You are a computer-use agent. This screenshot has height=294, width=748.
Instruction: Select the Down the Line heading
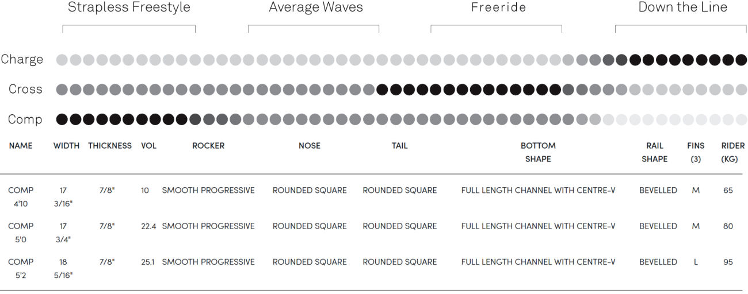click(682, 8)
